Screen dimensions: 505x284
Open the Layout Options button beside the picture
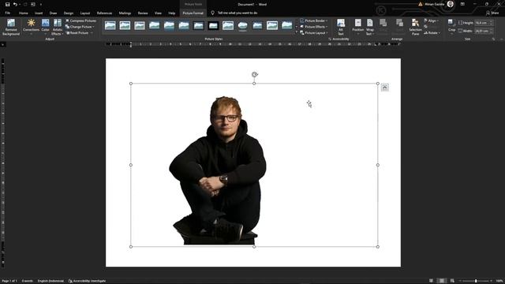coord(384,88)
